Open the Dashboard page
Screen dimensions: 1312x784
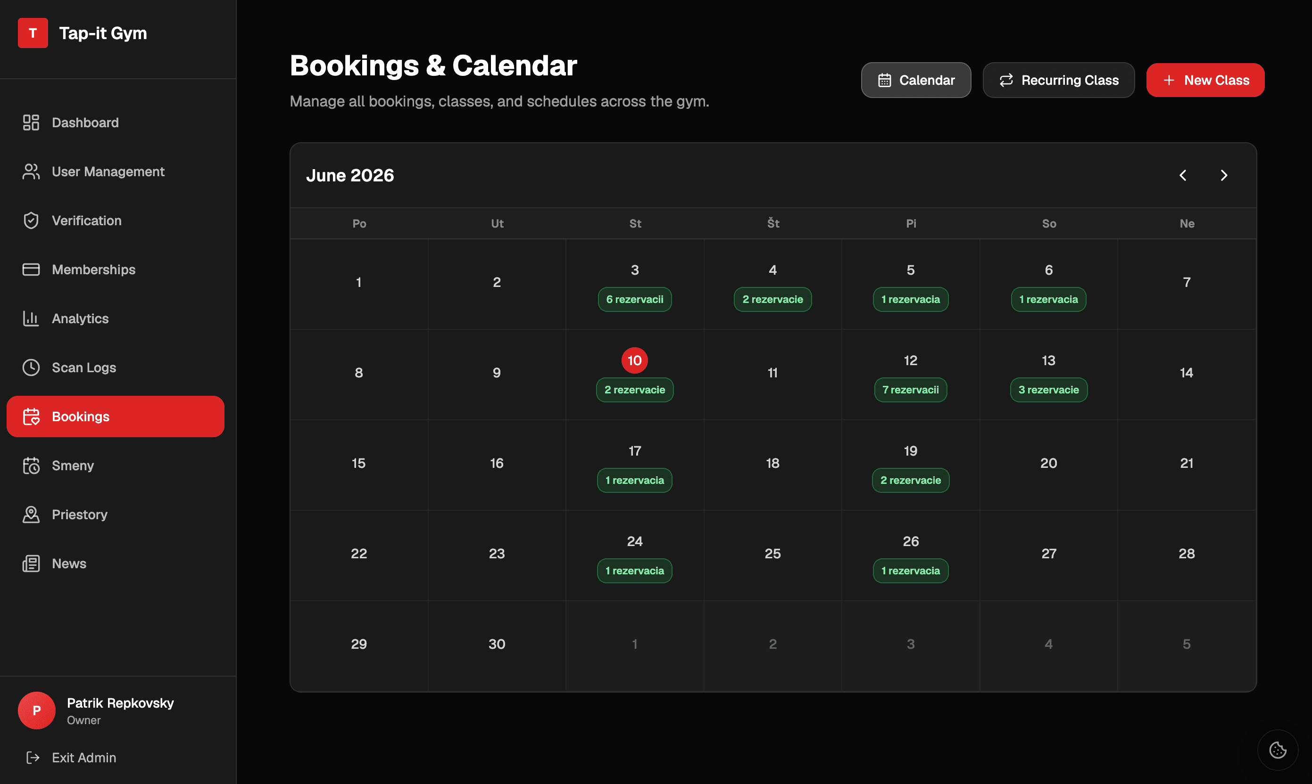click(x=115, y=122)
